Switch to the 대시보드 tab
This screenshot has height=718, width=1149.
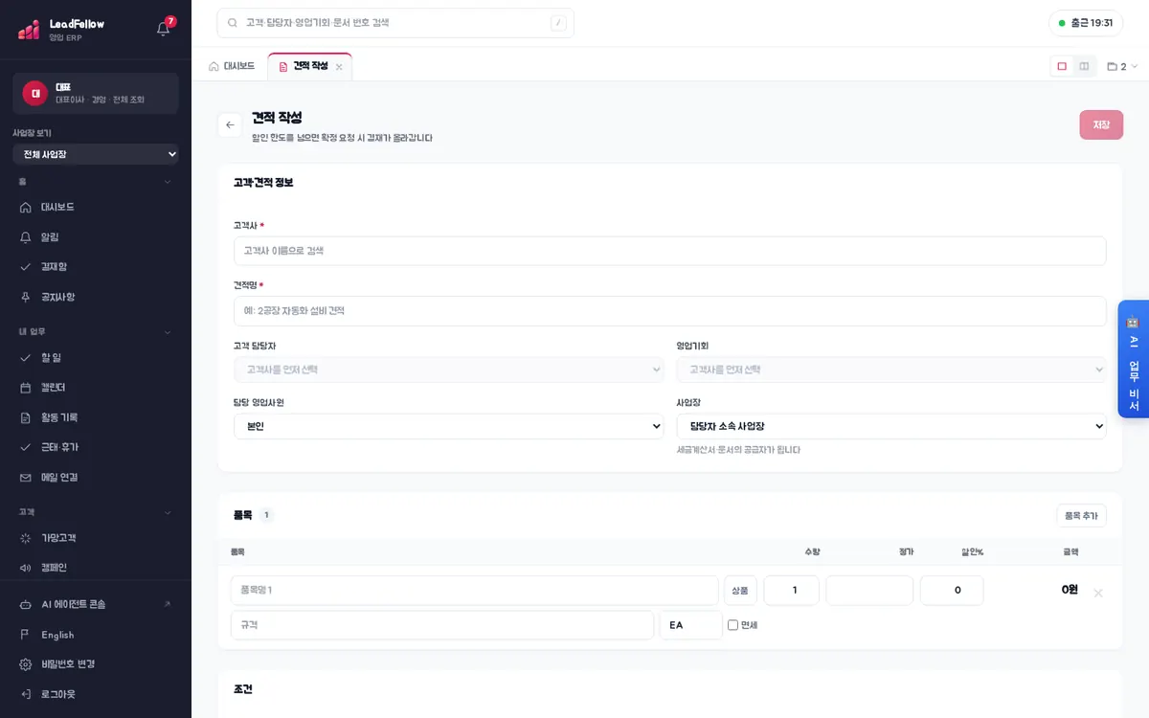(x=232, y=66)
